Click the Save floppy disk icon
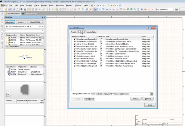 pos(10,9)
